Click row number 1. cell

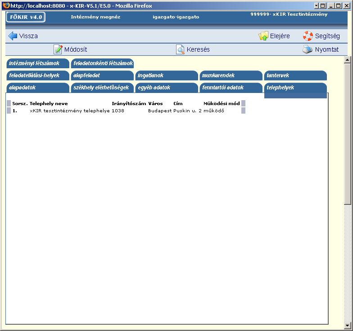[x=14, y=110]
